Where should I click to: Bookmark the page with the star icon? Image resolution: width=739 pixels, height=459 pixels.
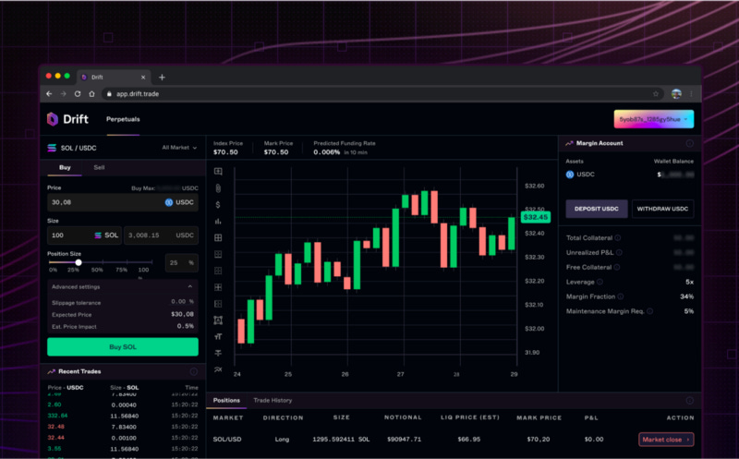656,94
